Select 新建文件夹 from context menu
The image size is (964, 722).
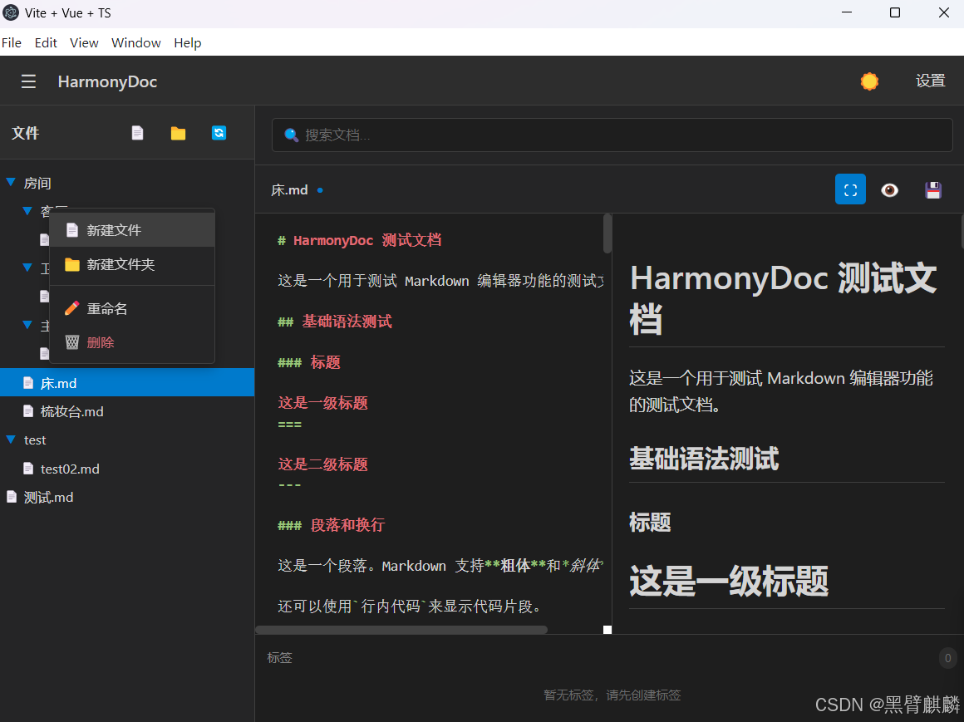click(132, 264)
